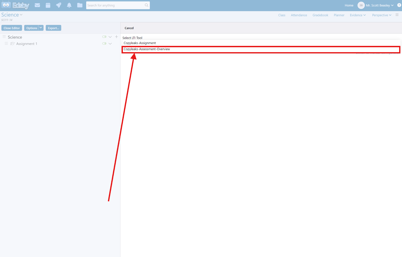Open the calendar icon in the top bar

[x=48, y=5]
